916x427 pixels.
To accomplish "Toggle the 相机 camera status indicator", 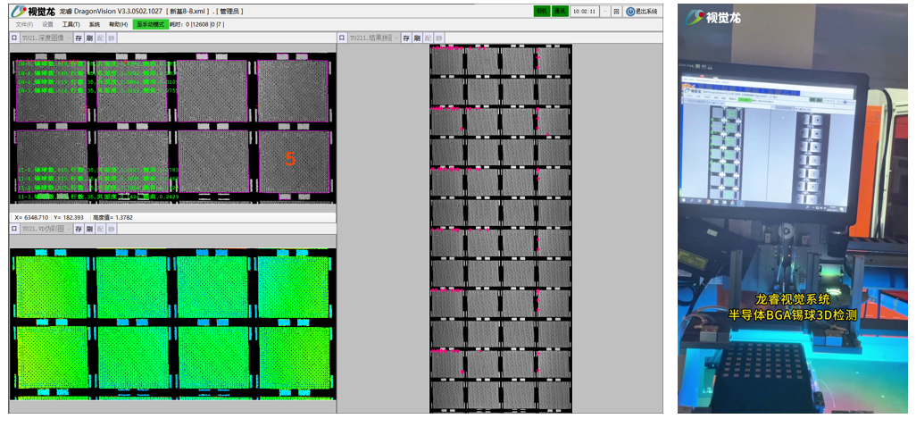I will [x=541, y=12].
